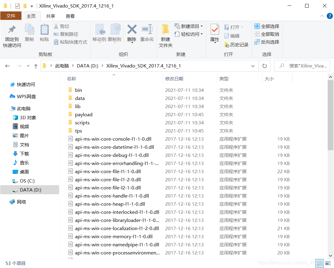The image size is (334, 268).
Task: Switch to large thumbnails view icon
Action: tap(328, 263)
